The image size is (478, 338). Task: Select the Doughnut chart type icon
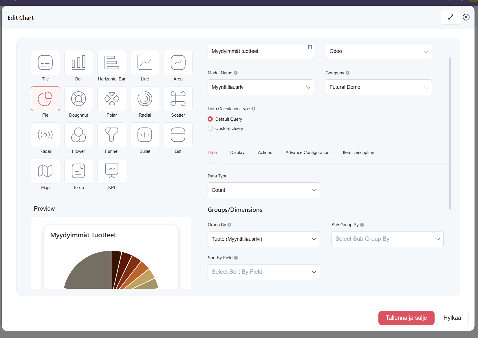[x=78, y=99]
